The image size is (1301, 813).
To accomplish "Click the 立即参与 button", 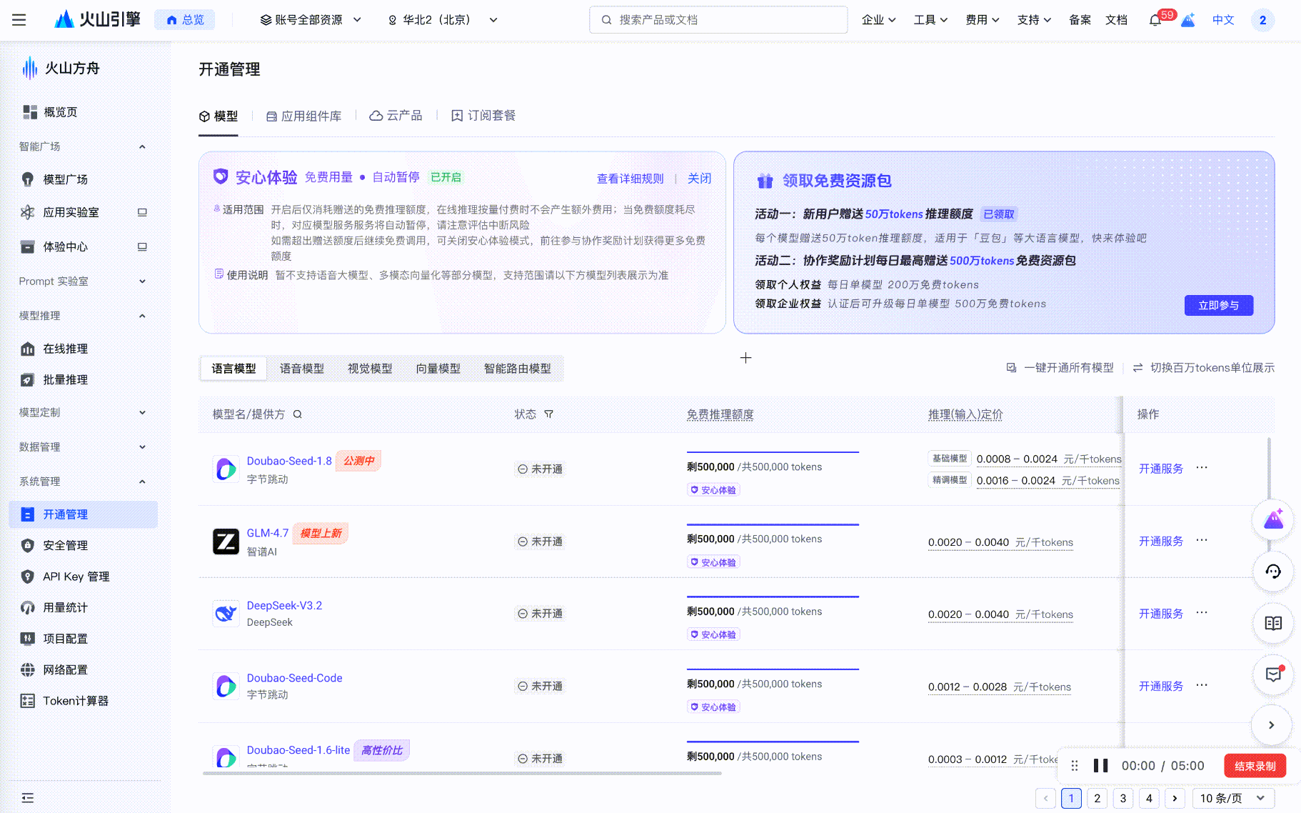I will coord(1218,305).
